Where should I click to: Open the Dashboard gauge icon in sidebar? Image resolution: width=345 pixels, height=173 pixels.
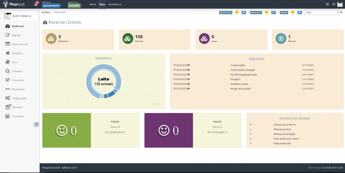tap(7, 26)
